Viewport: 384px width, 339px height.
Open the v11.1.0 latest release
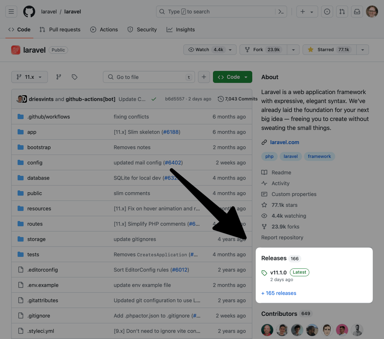point(278,273)
